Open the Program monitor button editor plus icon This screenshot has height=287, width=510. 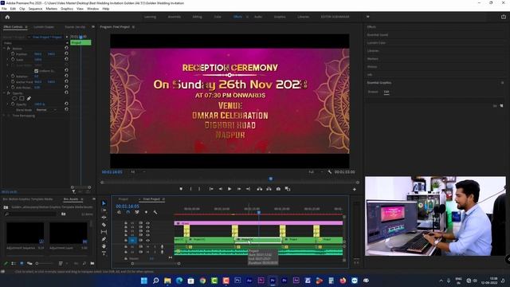(355, 189)
